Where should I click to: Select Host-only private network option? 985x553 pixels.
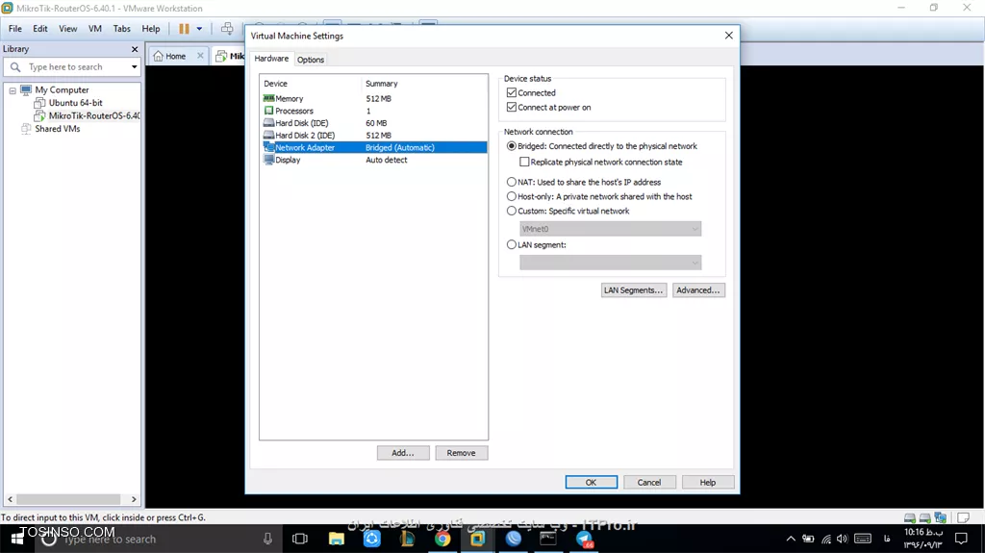[x=512, y=197]
